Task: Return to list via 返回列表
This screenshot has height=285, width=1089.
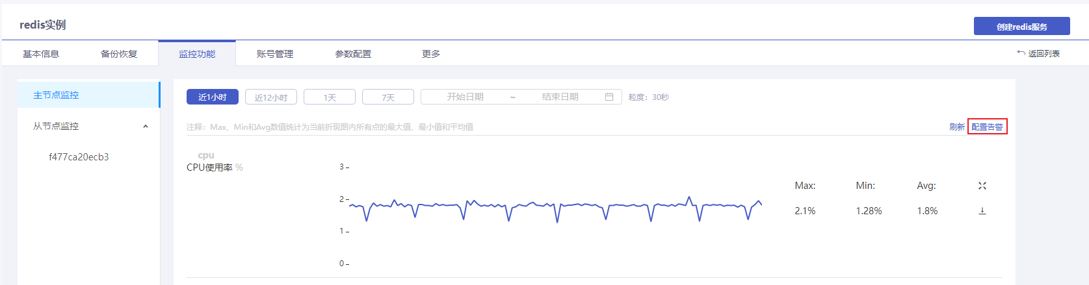Action: (1039, 54)
